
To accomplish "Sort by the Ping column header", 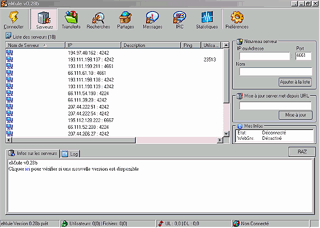I will [191, 45].
